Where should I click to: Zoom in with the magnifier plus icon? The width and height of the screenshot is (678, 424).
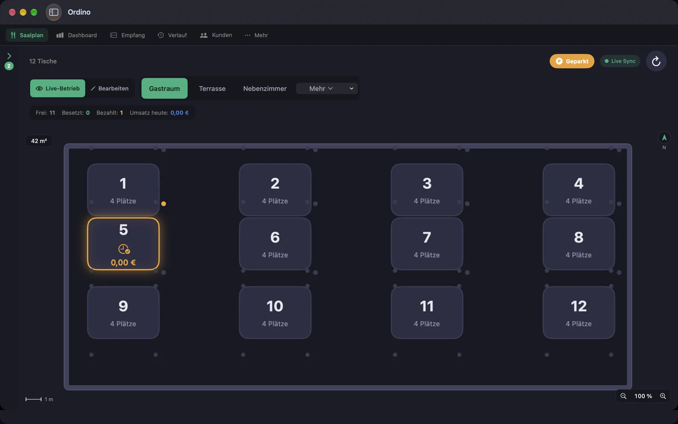point(663,396)
